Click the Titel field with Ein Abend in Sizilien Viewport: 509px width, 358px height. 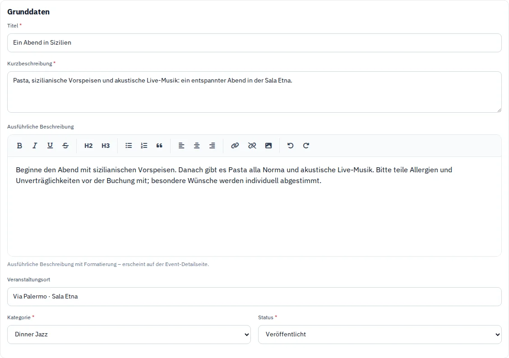pos(255,43)
